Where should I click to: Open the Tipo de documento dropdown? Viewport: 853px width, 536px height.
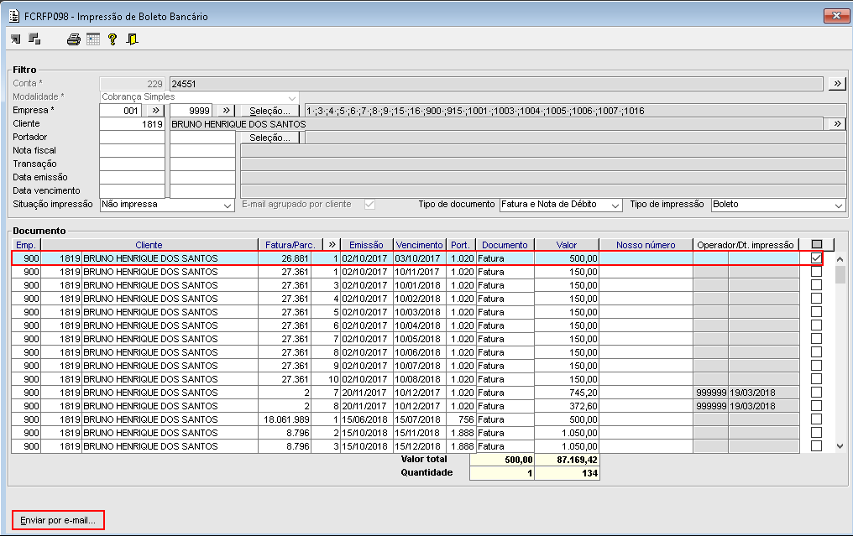(615, 205)
